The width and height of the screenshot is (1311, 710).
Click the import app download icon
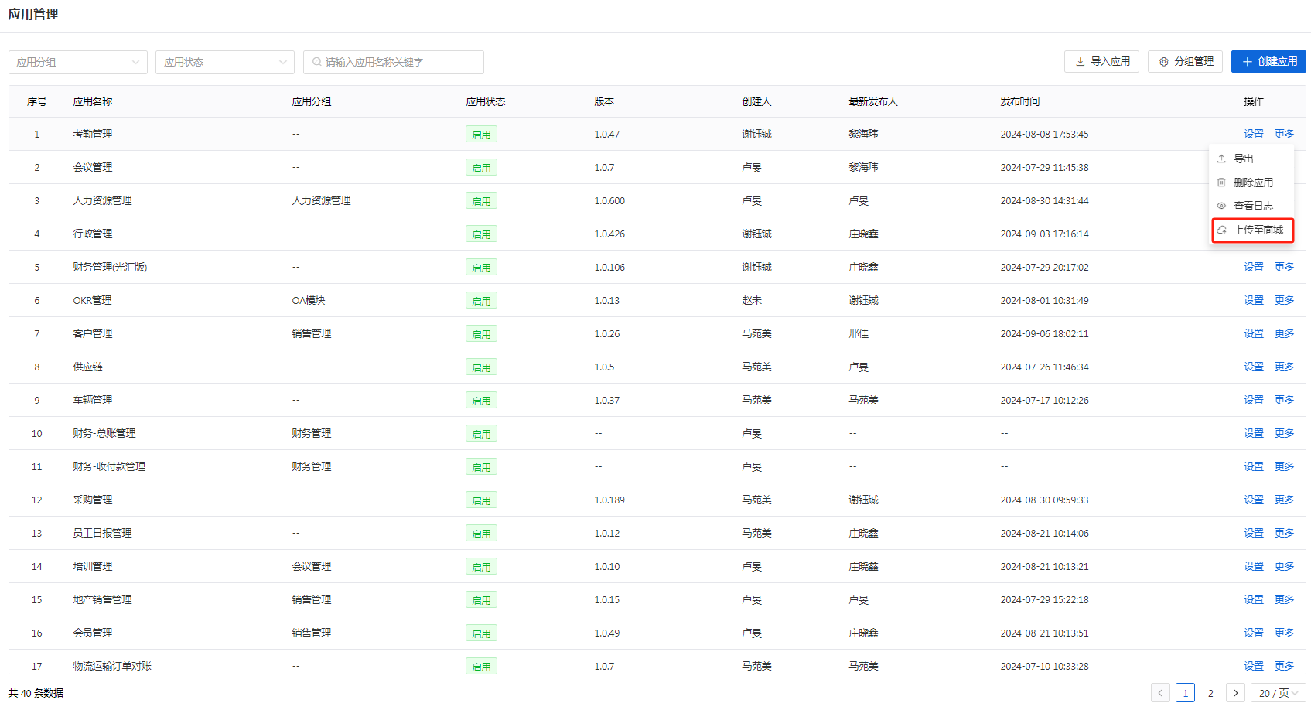1080,62
